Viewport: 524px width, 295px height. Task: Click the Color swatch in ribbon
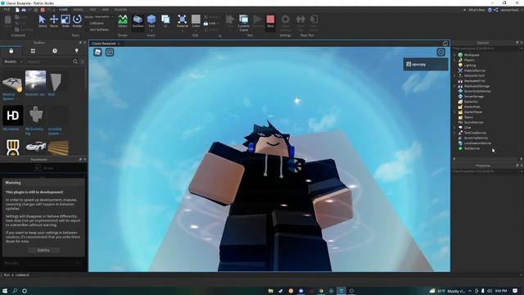196,21
